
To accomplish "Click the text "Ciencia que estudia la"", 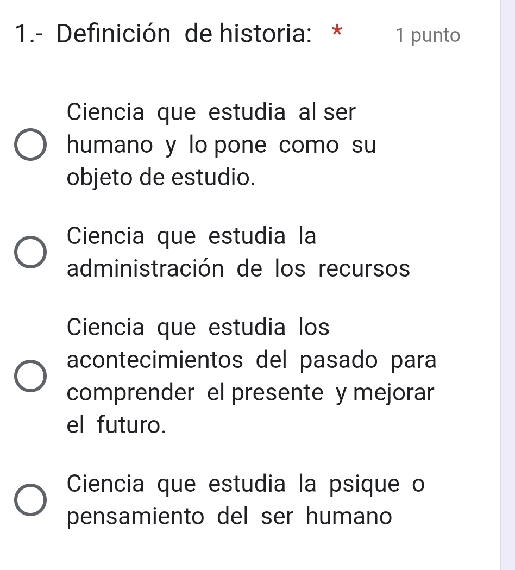I will [192, 236].
